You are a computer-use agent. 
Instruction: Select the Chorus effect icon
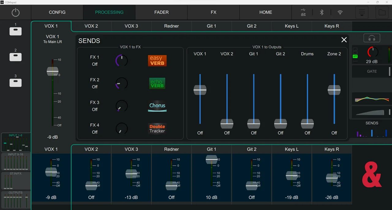[x=157, y=106]
